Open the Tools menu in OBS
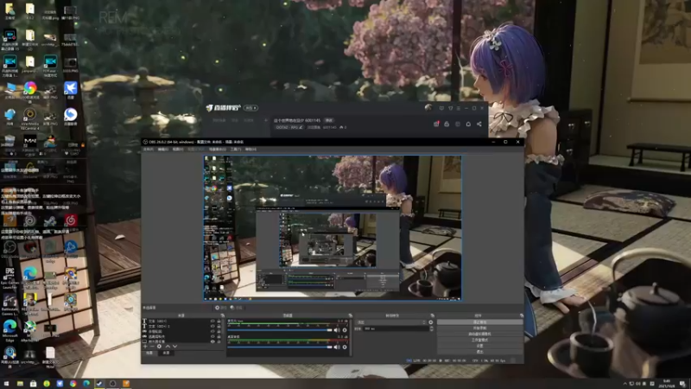This screenshot has width=691, height=389. click(x=235, y=149)
